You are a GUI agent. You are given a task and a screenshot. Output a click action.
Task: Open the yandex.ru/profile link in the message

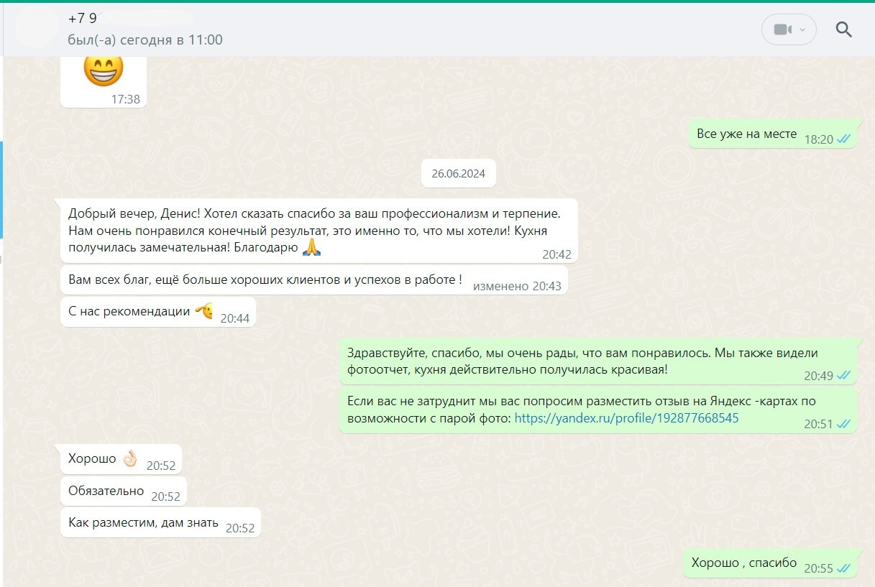tap(626, 417)
